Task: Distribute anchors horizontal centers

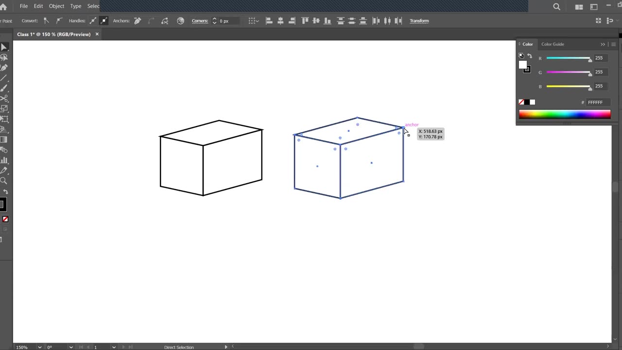Action: point(387,21)
